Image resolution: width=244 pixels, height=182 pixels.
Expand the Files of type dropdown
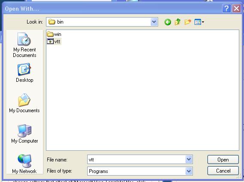(189, 171)
